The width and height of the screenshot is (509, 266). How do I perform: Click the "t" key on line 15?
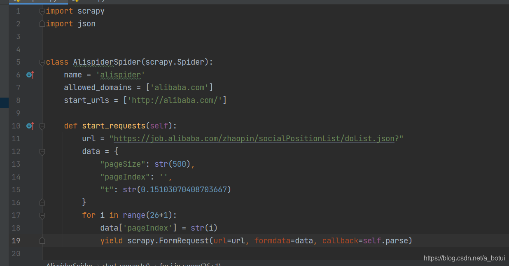(107, 190)
